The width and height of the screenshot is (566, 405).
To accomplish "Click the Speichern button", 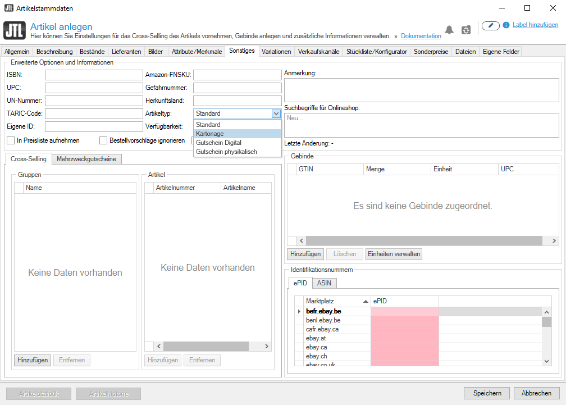I will point(486,393).
